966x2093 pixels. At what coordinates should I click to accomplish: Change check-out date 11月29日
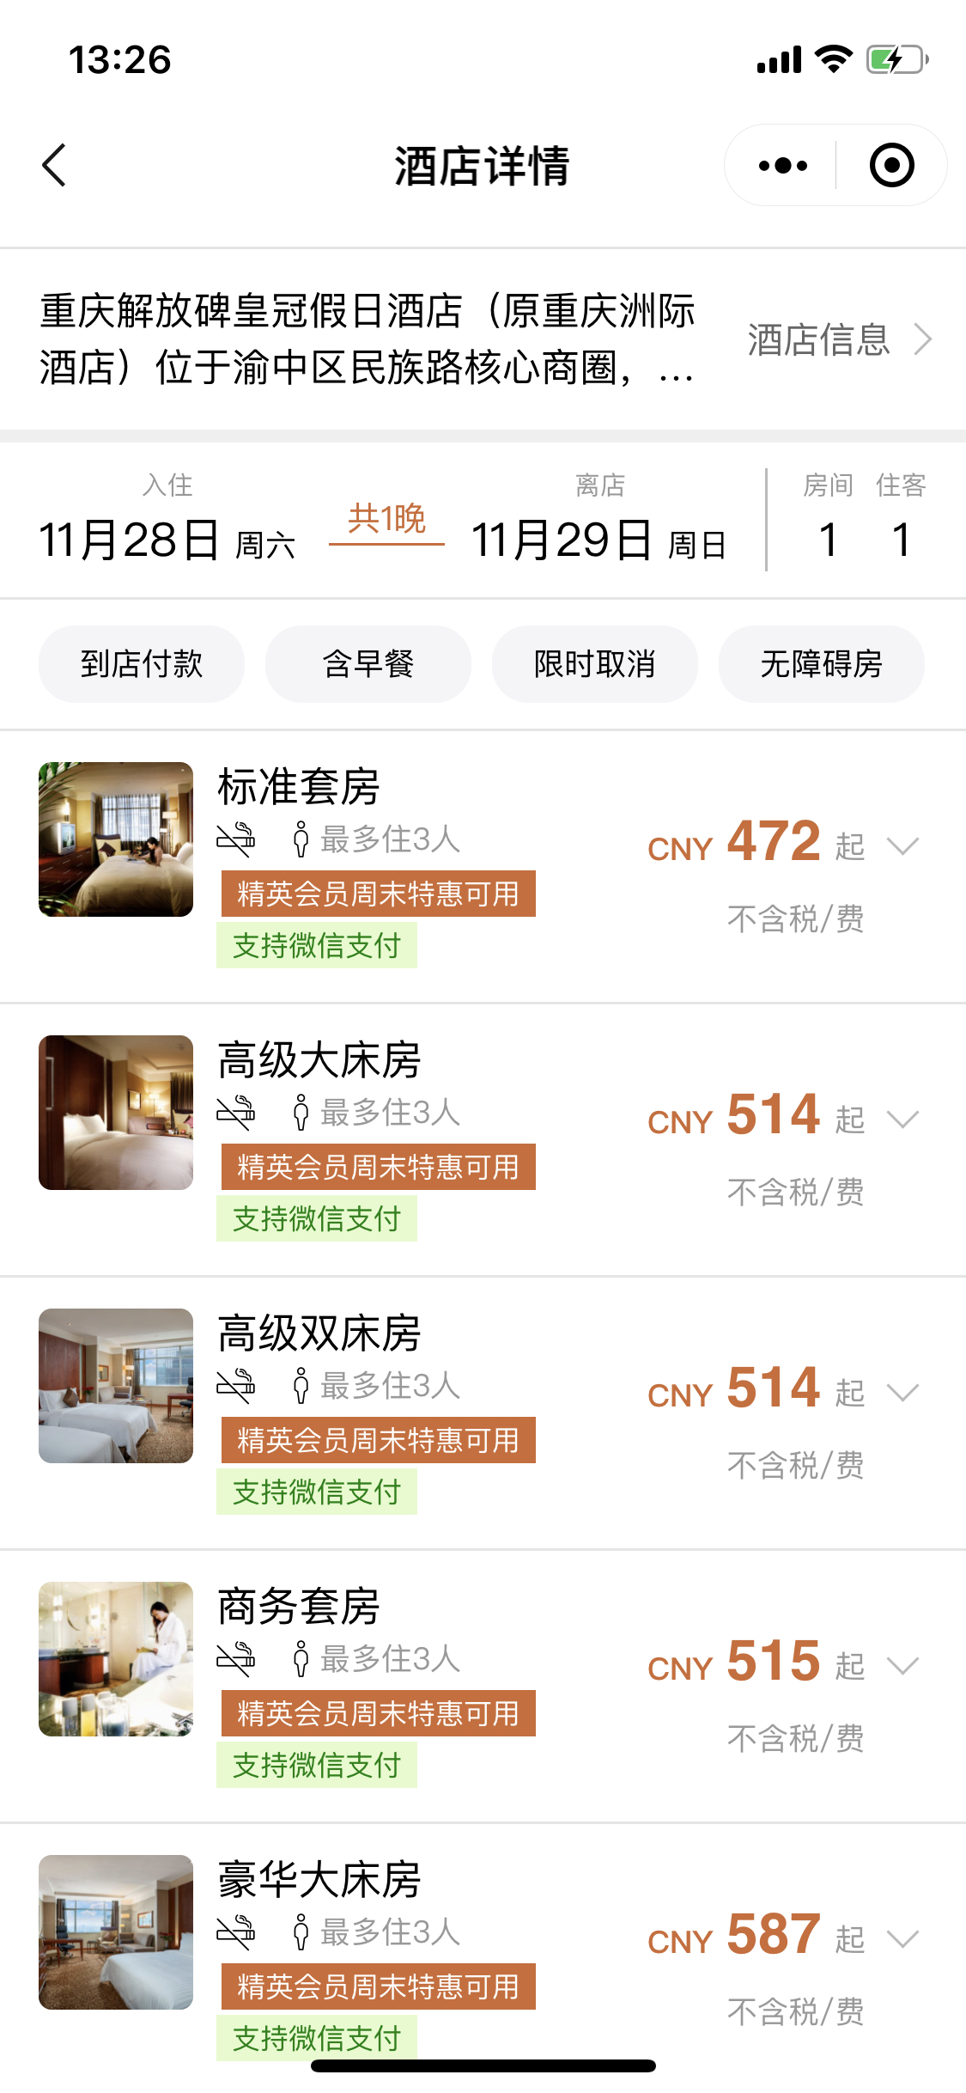(x=599, y=540)
